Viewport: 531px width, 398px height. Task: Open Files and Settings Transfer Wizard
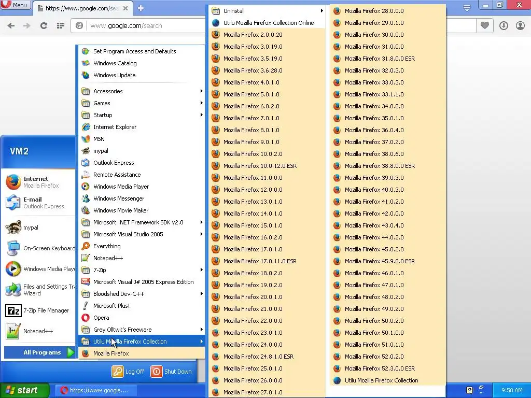coord(39,290)
